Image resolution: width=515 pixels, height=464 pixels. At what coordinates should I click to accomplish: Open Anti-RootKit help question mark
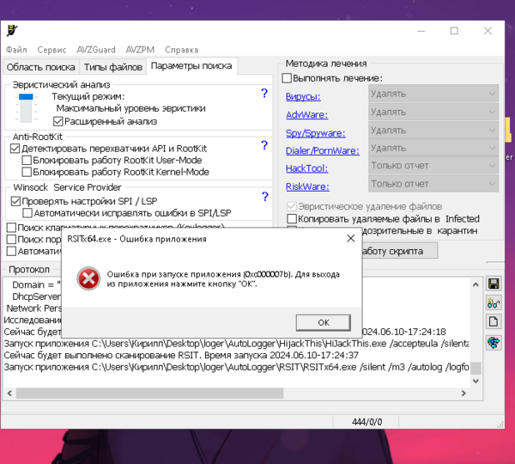(264, 145)
